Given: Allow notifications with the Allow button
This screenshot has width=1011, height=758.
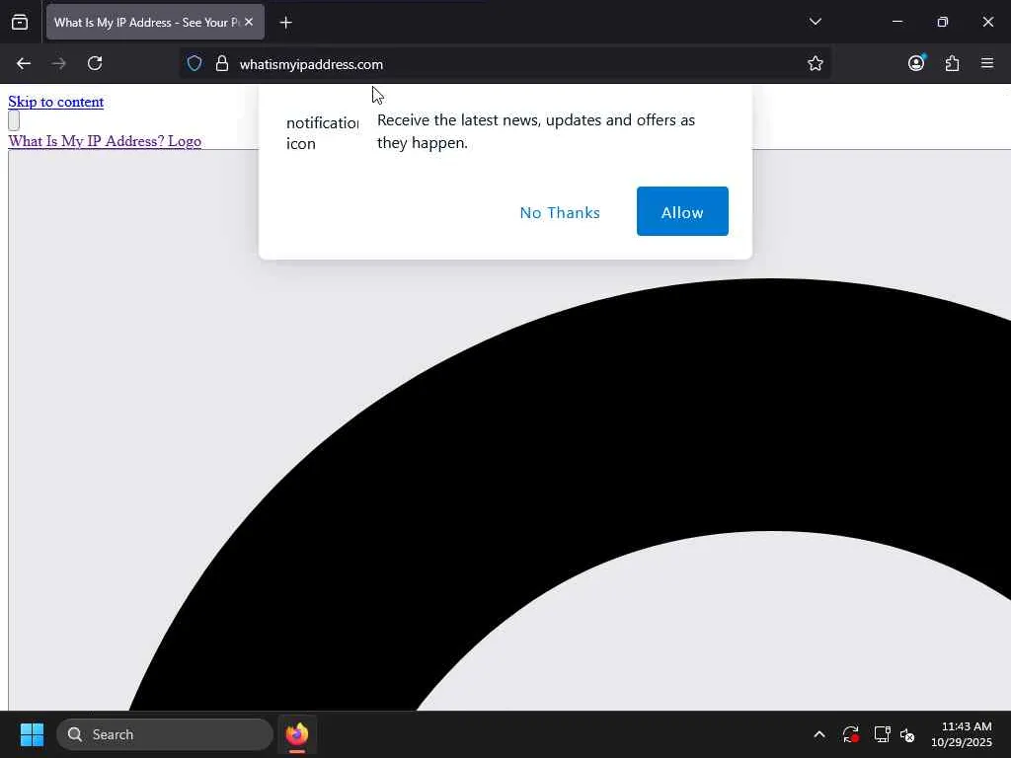Looking at the screenshot, I should tap(682, 211).
